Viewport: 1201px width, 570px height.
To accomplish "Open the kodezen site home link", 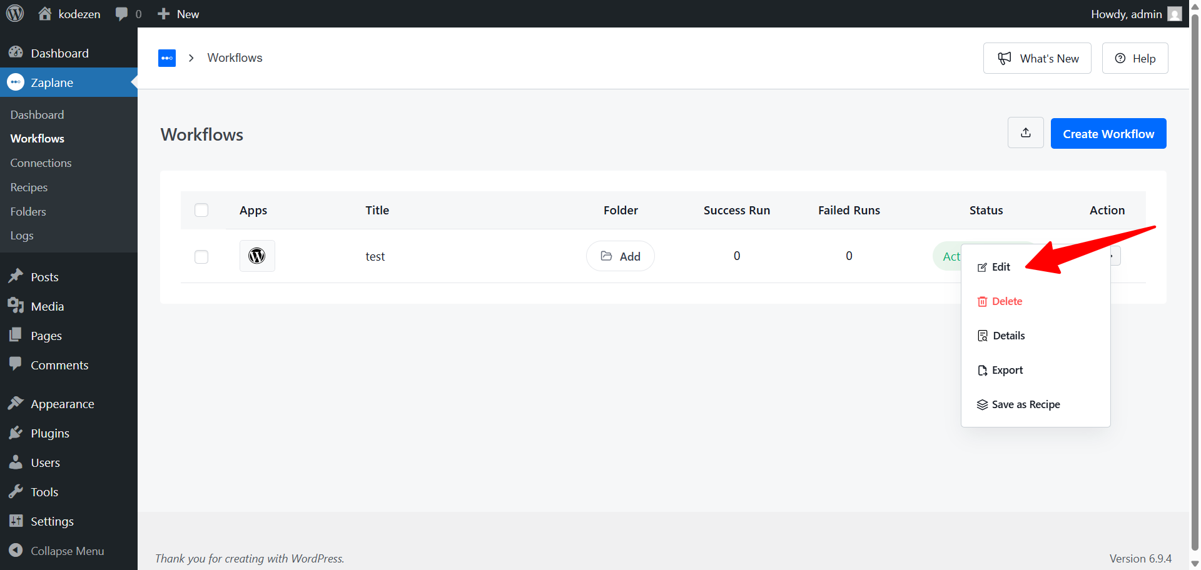I will click(x=69, y=14).
